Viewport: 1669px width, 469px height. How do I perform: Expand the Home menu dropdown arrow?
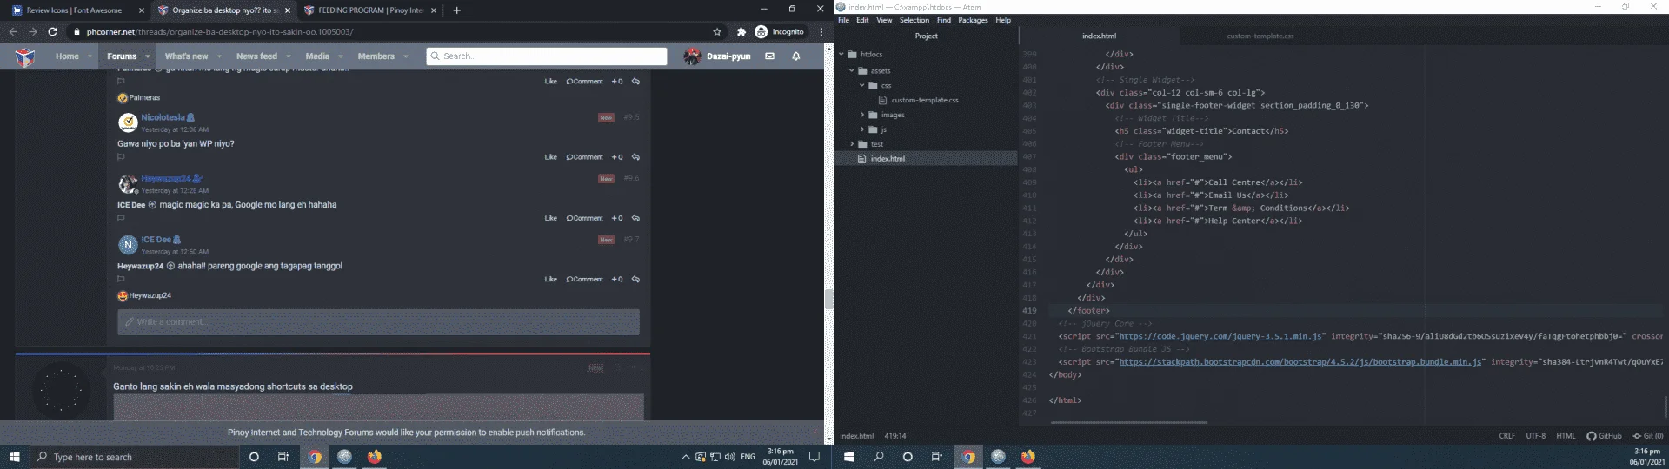click(91, 56)
